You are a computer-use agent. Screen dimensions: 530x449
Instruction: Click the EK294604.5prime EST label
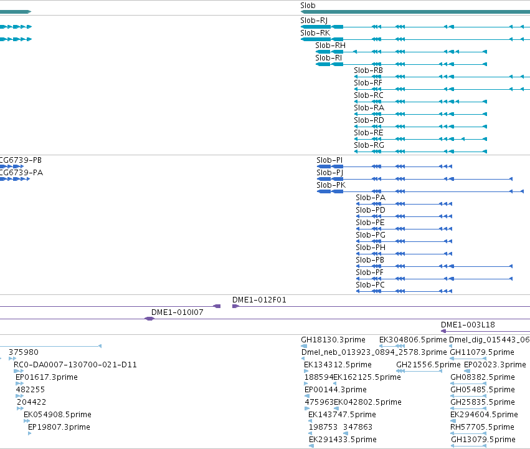coord(484,415)
